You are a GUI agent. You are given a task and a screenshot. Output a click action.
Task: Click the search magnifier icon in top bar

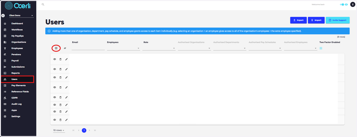pos(43,4)
